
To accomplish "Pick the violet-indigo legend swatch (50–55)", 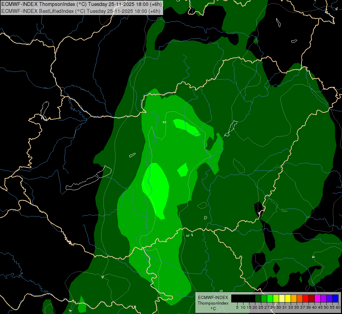I will 329,298.
